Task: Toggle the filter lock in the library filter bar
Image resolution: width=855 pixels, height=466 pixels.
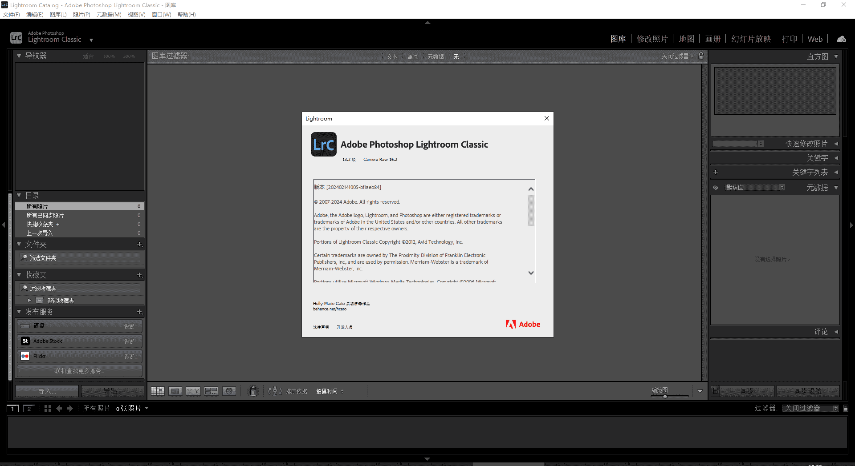Action: point(700,56)
